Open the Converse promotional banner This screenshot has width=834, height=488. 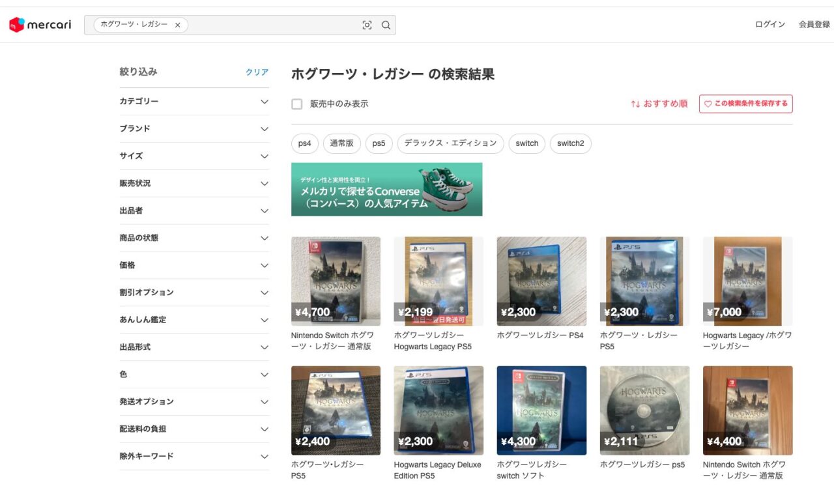[386, 189]
